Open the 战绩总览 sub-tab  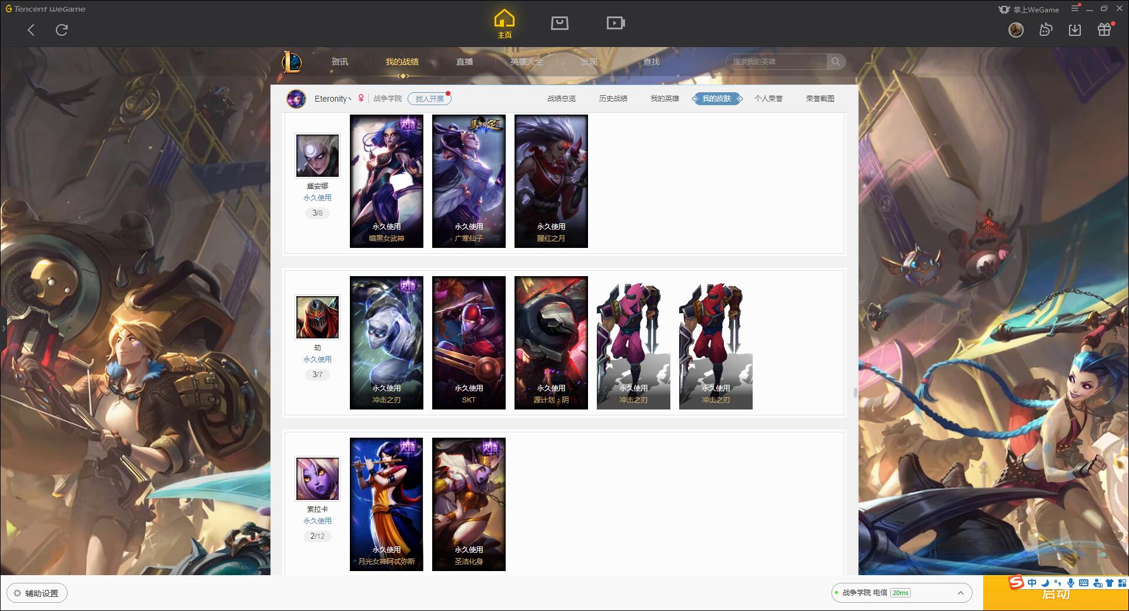click(x=562, y=99)
